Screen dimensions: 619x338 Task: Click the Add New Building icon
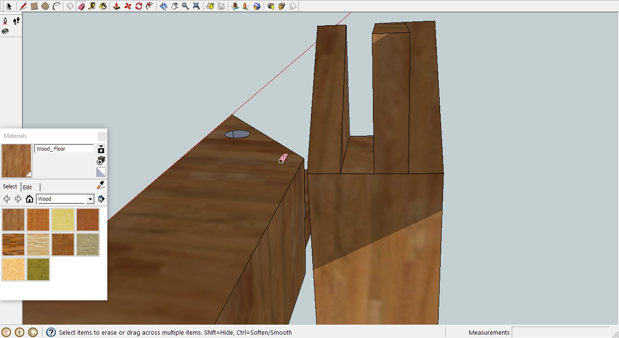coord(235,6)
